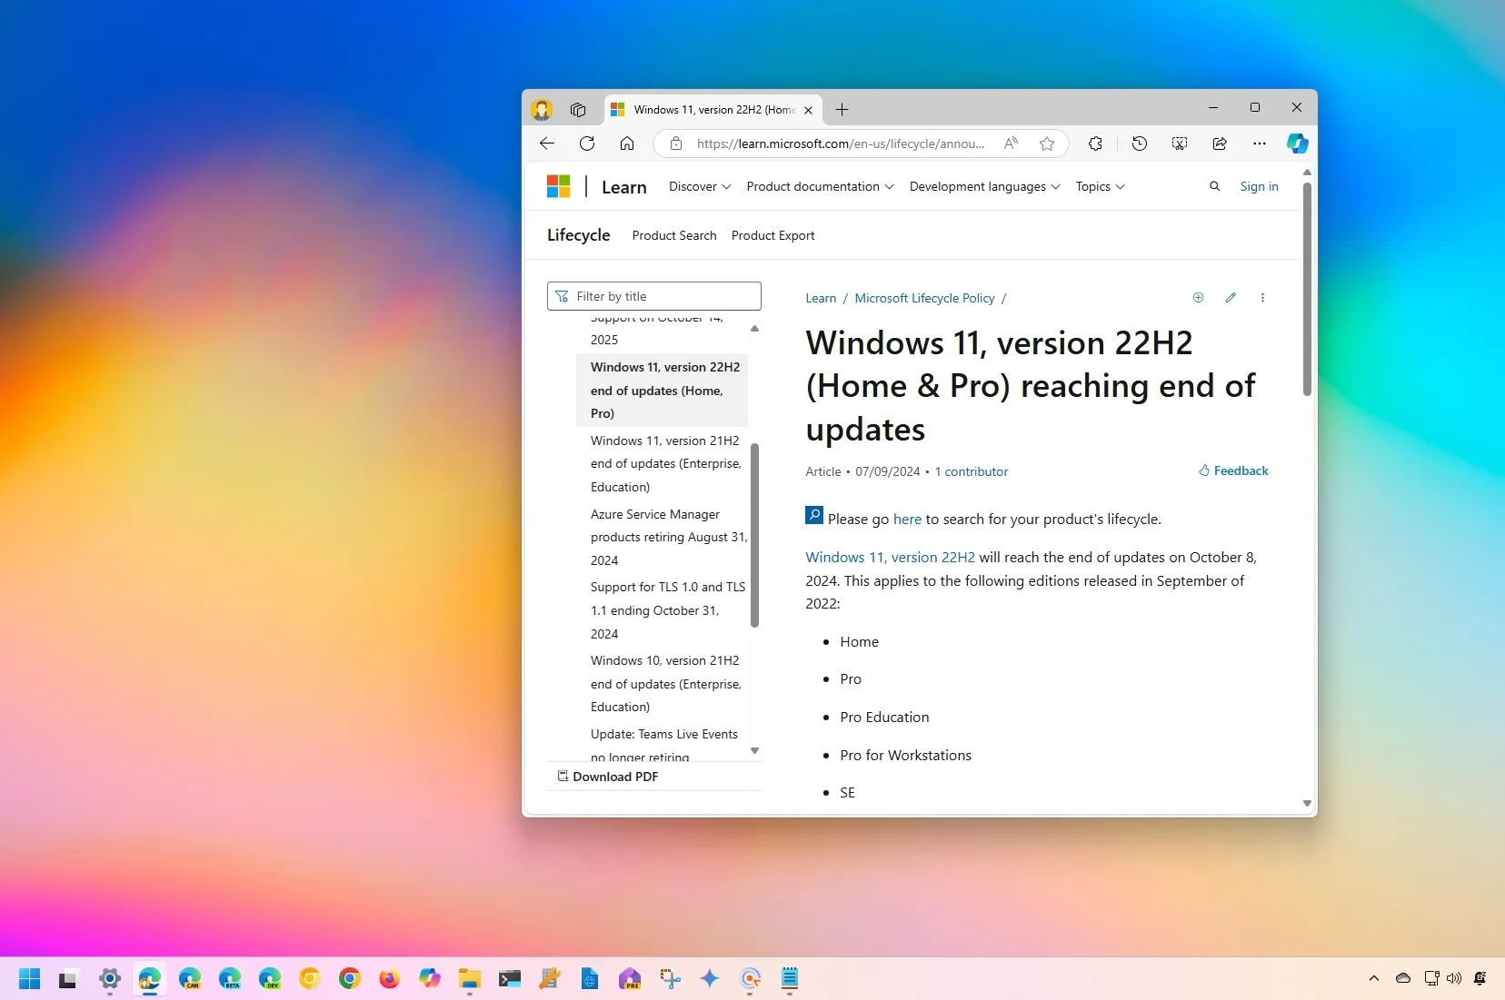
Task: Add this page to favorites
Action: pyautogui.click(x=1047, y=144)
